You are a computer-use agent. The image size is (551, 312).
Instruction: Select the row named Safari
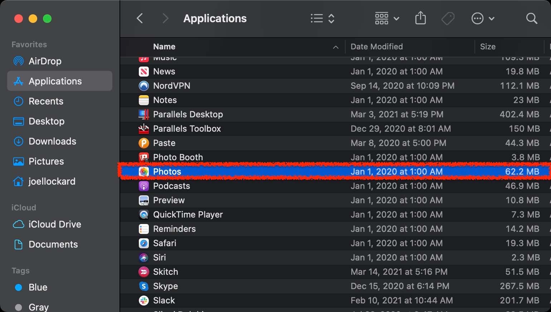336,243
